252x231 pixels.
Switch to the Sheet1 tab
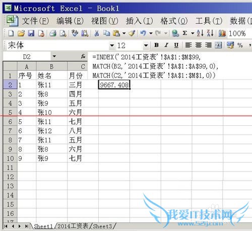tap(43, 226)
